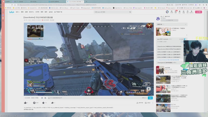The image size is (208, 117).
Task: Toggle danmaku display icon under video
Action: pyautogui.click(x=42, y=98)
